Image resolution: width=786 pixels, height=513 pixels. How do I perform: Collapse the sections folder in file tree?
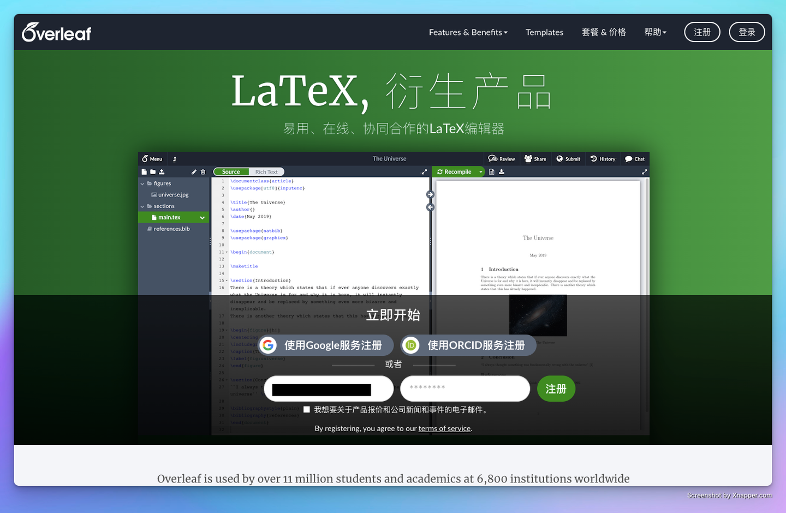coord(142,206)
